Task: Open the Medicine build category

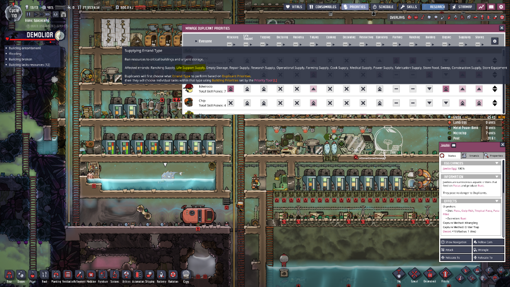Action: point(91,276)
